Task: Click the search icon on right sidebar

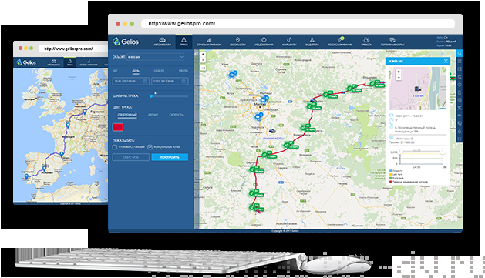Action: click(460, 53)
